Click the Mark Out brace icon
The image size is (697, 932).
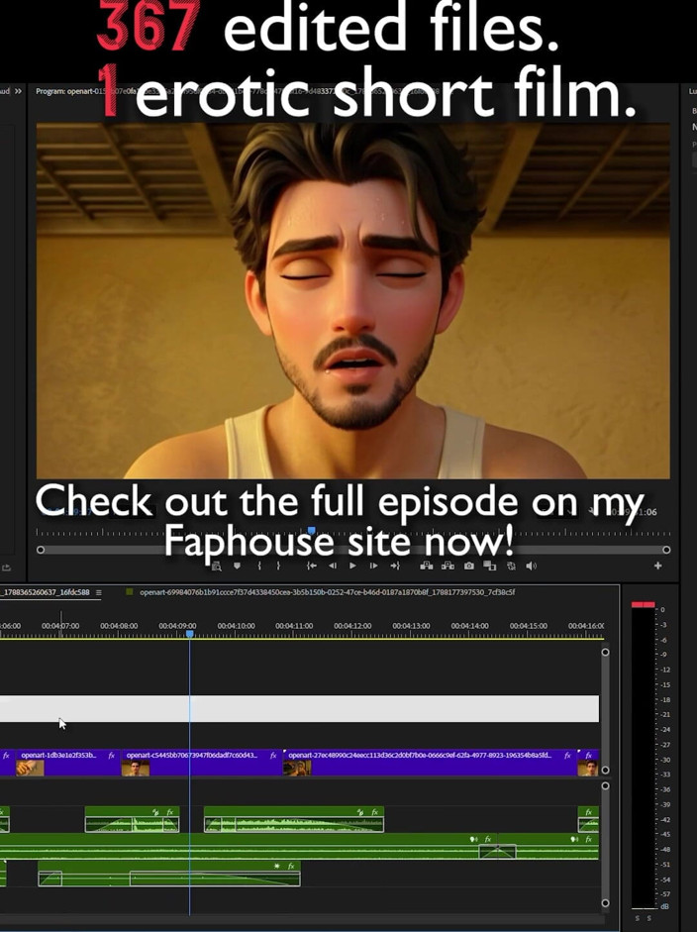(278, 566)
